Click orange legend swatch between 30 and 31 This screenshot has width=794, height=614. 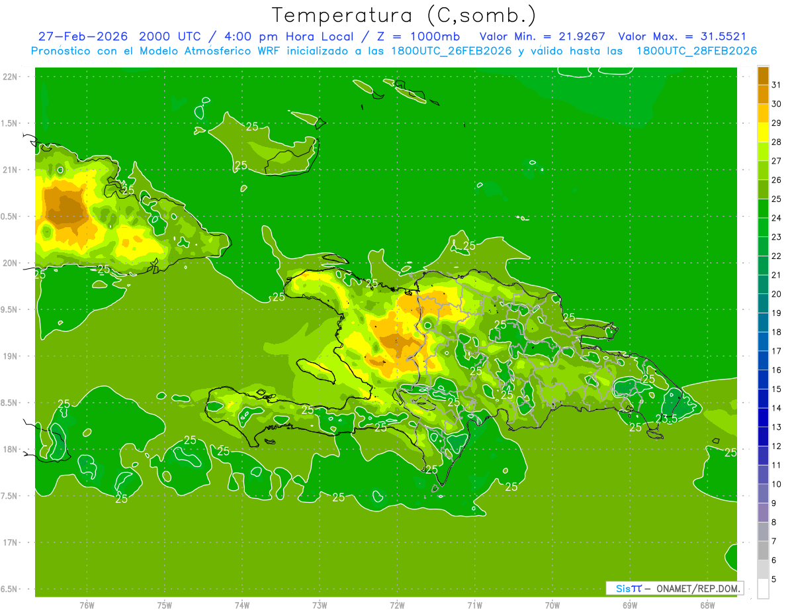click(763, 94)
